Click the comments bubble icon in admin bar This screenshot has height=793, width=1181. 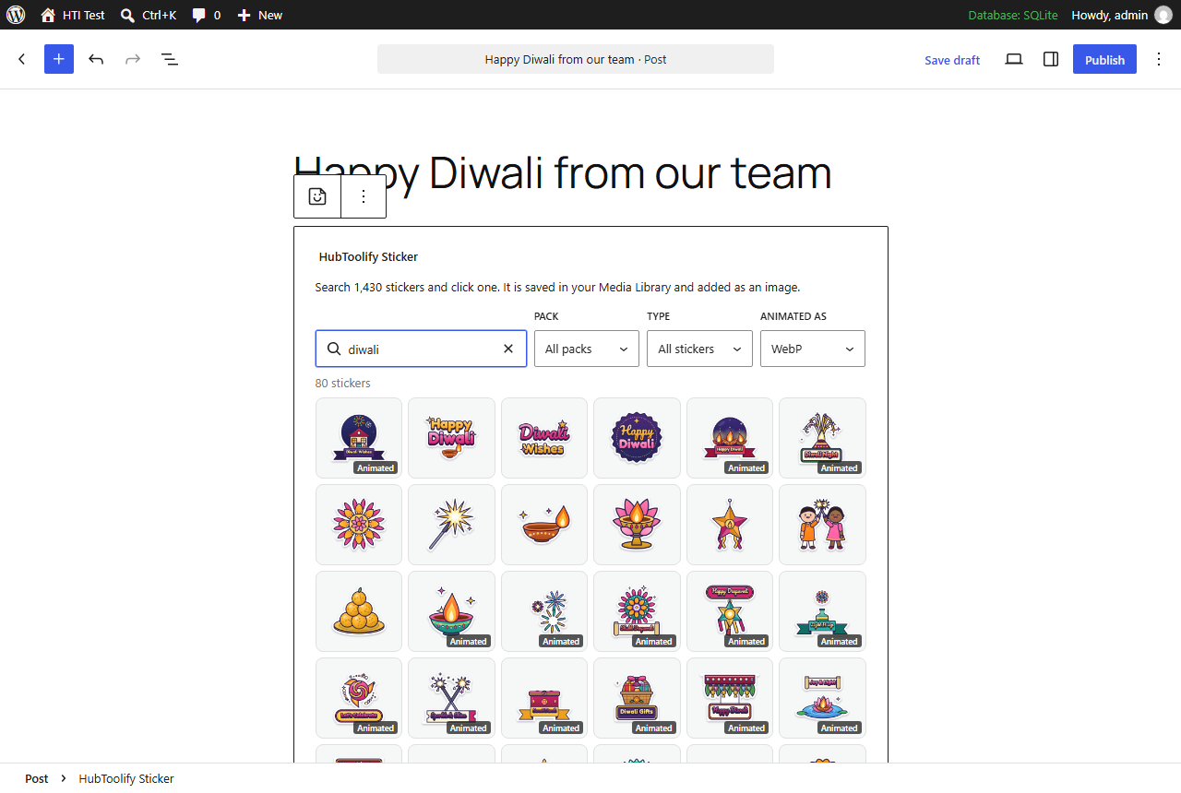click(x=206, y=15)
